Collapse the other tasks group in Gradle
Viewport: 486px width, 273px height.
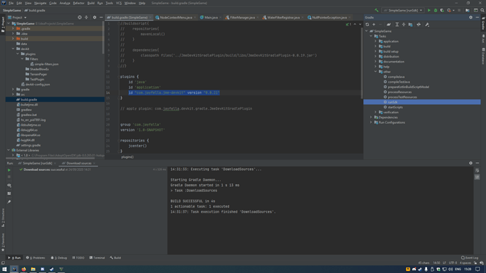376,72
